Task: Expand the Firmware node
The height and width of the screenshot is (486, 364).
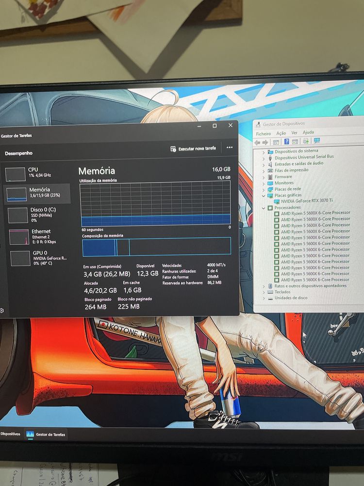Action: point(264,177)
